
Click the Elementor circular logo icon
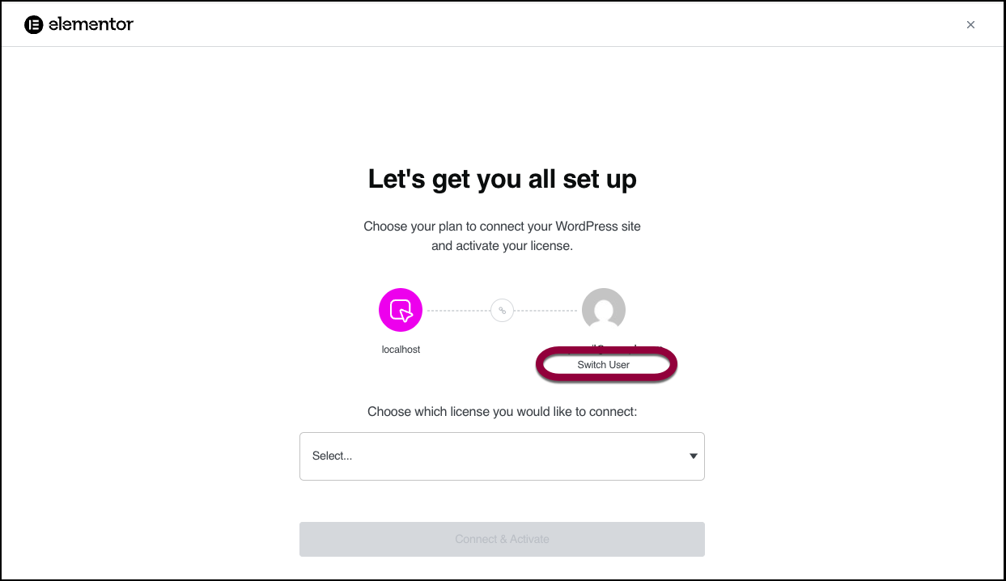click(33, 24)
